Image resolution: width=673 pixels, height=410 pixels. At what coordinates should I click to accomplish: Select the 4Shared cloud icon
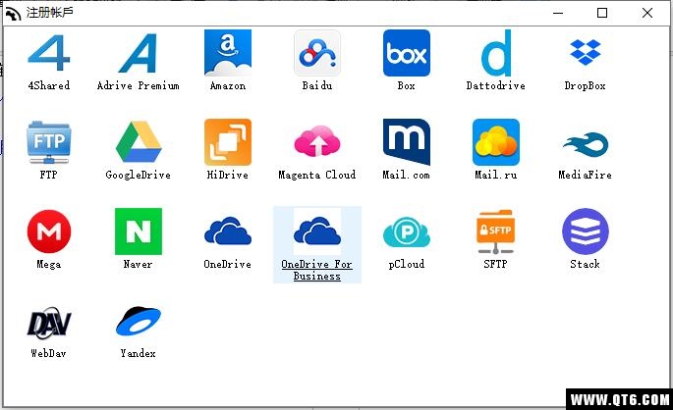48,53
